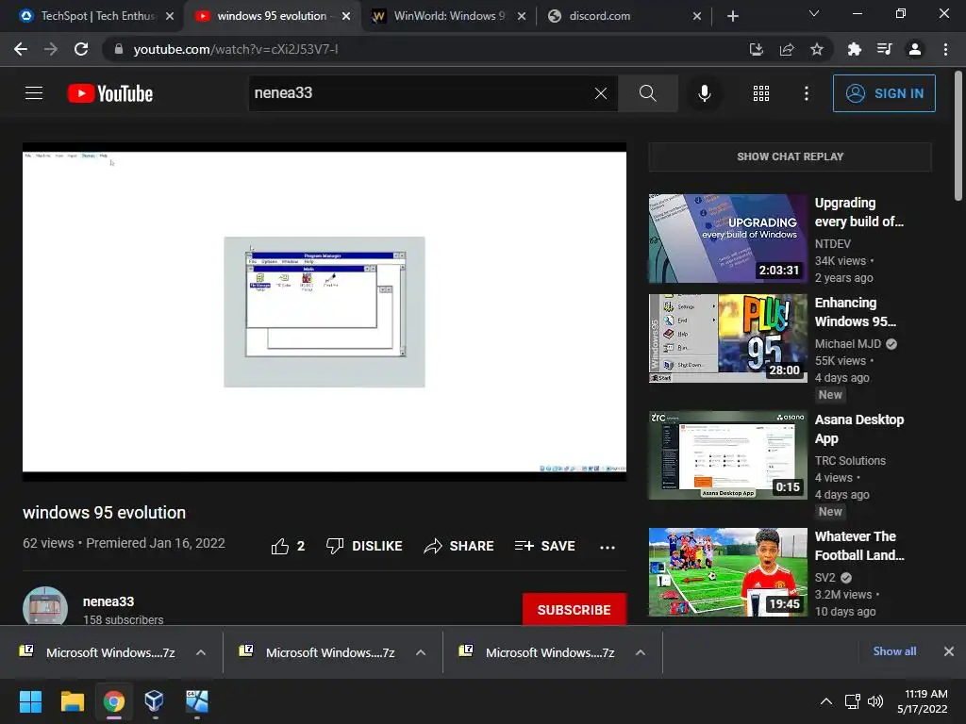Click the DISLIKE button
966x724 pixels.
pyautogui.click(x=364, y=546)
